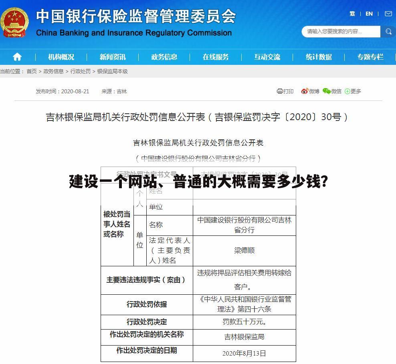The height and width of the screenshot is (364, 396).
Task: Click cell 违规将押品评估相关费用转嫁给客户
Action: (244, 280)
